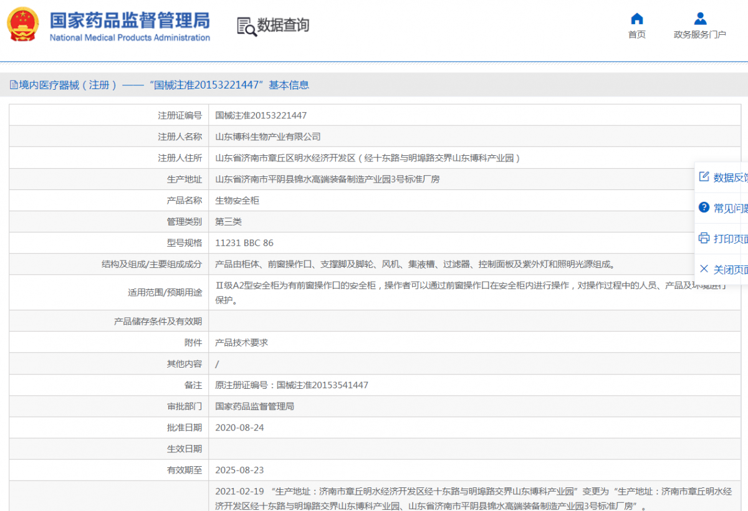Click the blue home icon above 首页
The width and height of the screenshot is (748, 511).
coord(636,19)
